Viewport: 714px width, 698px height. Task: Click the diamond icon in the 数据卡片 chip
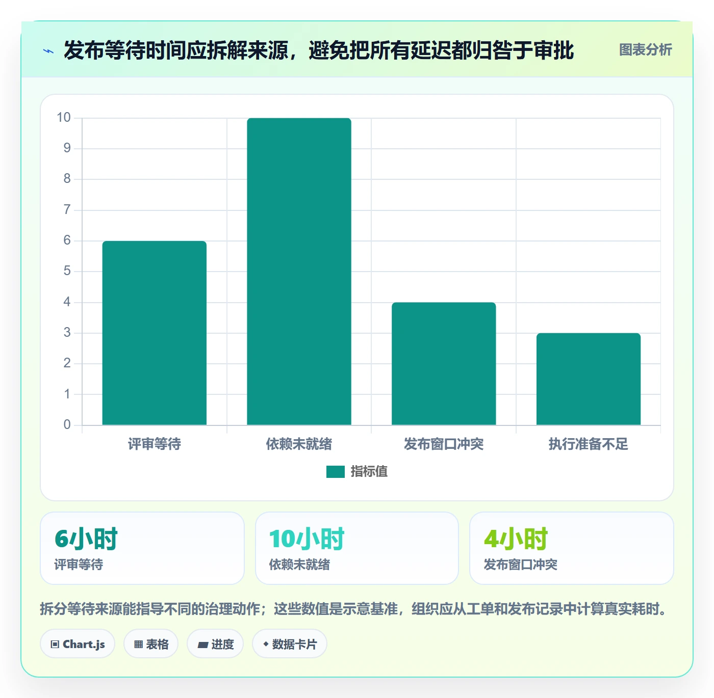[266, 644]
